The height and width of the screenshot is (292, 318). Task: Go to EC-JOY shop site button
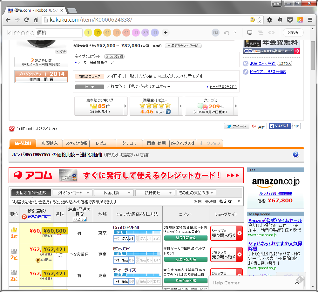pos(226,255)
